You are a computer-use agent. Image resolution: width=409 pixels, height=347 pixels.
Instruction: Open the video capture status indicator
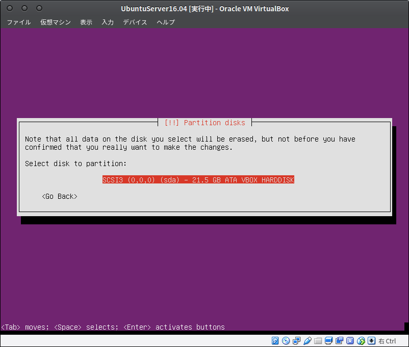pos(339,341)
